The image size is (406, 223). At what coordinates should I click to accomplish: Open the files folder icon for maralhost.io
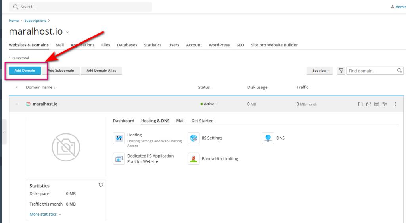[360, 104]
